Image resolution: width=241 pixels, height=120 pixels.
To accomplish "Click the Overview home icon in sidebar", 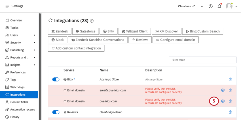I will point(7,20).
